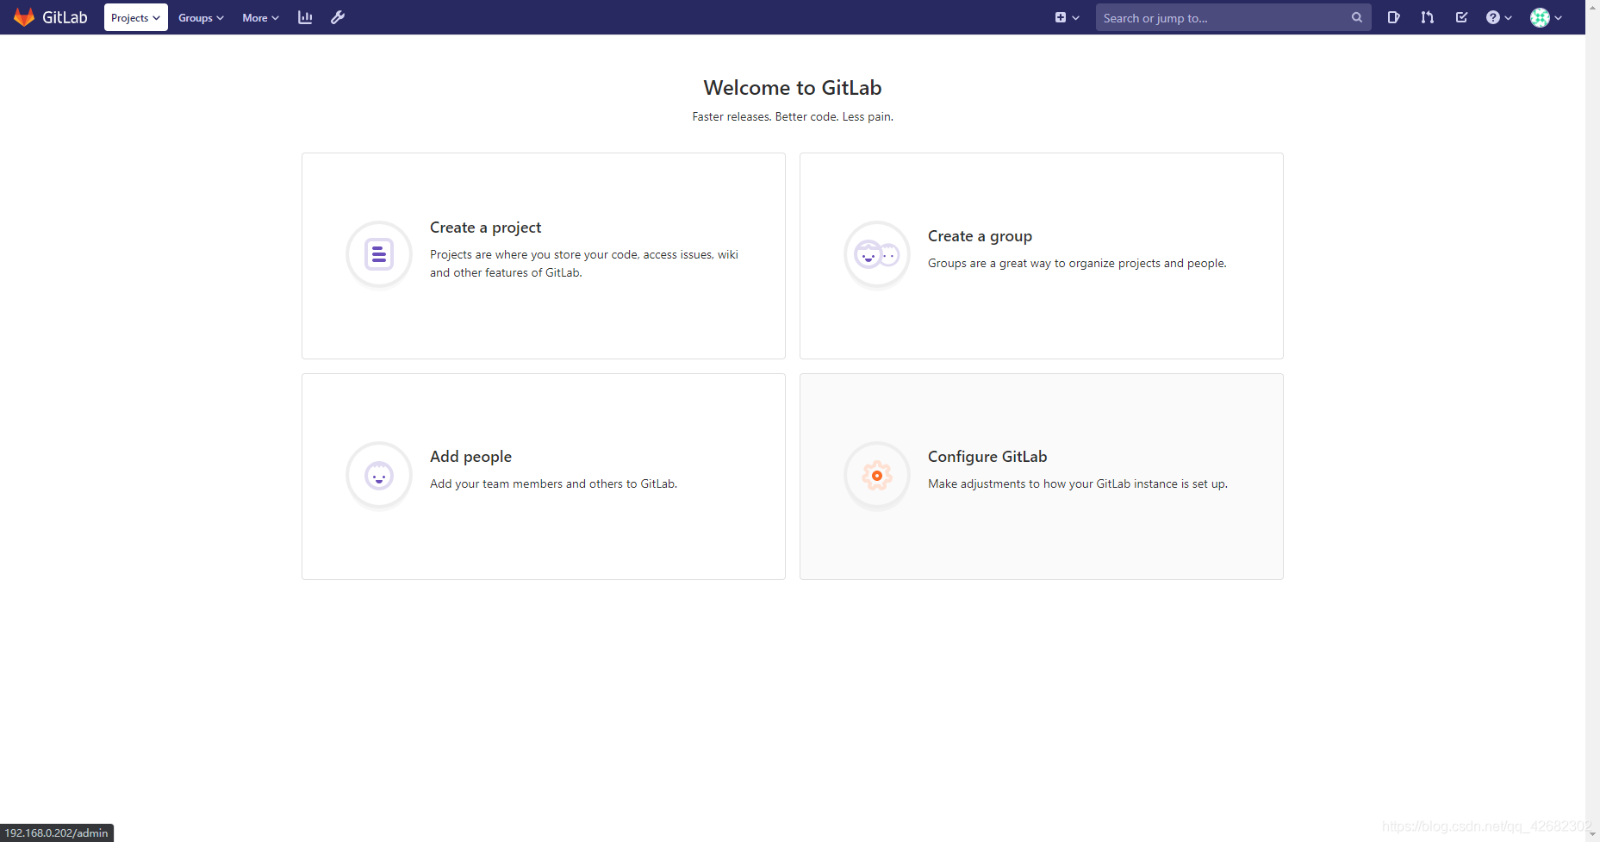Open the Groups dropdown menu
1600x842 pixels.
click(201, 17)
